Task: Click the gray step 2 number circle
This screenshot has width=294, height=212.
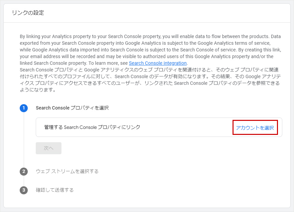Action: tap(24, 171)
